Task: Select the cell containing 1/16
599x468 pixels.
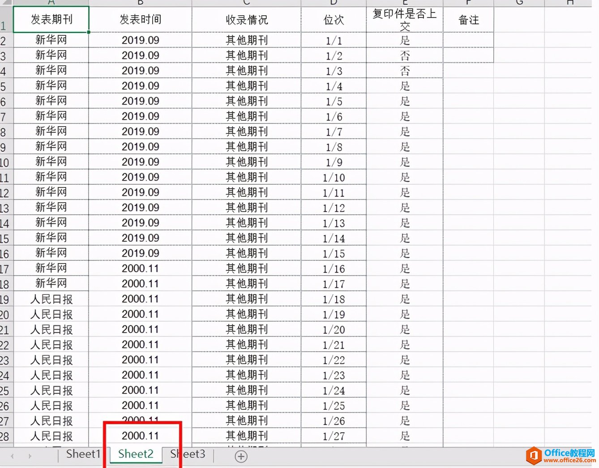Action: (x=334, y=268)
